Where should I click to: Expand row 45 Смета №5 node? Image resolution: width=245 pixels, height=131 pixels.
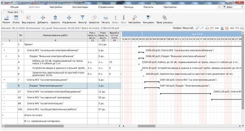tap(4, 97)
